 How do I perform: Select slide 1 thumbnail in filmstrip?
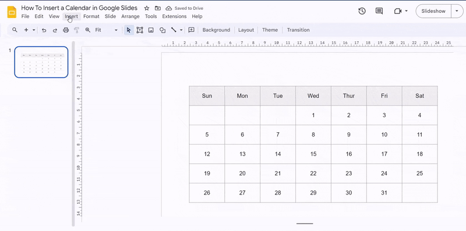(x=41, y=62)
